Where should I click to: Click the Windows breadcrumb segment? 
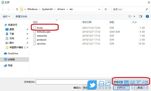pyautogui.click(x=32, y=9)
